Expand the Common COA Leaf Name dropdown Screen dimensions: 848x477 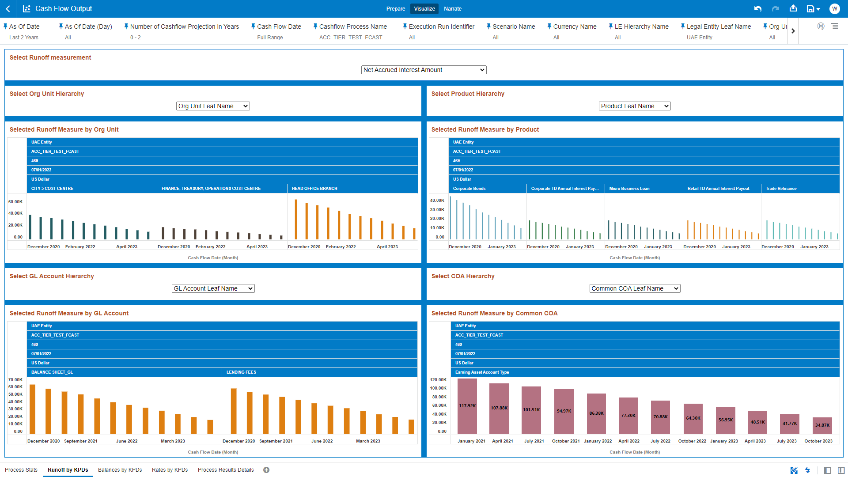[635, 288]
